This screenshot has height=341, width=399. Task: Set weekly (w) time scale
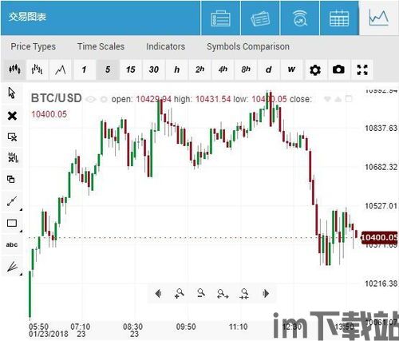(x=292, y=69)
